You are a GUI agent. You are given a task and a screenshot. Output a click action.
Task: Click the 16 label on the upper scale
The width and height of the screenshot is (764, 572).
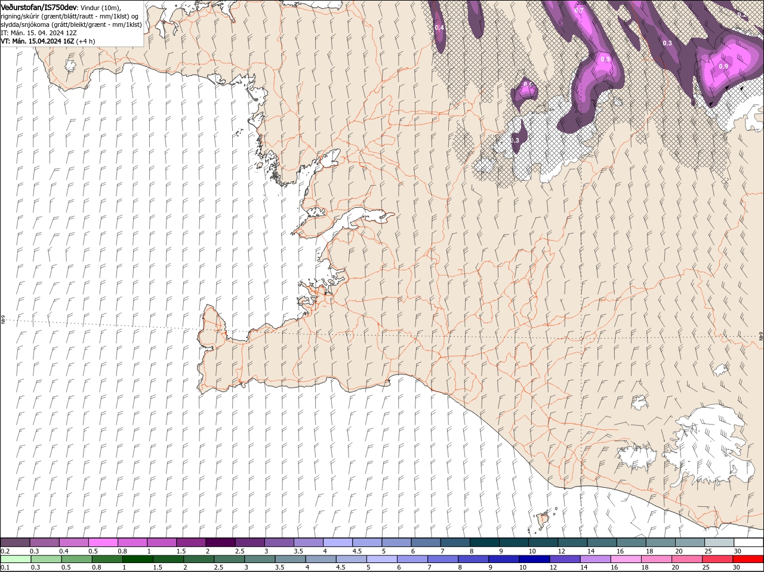[x=620, y=551]
